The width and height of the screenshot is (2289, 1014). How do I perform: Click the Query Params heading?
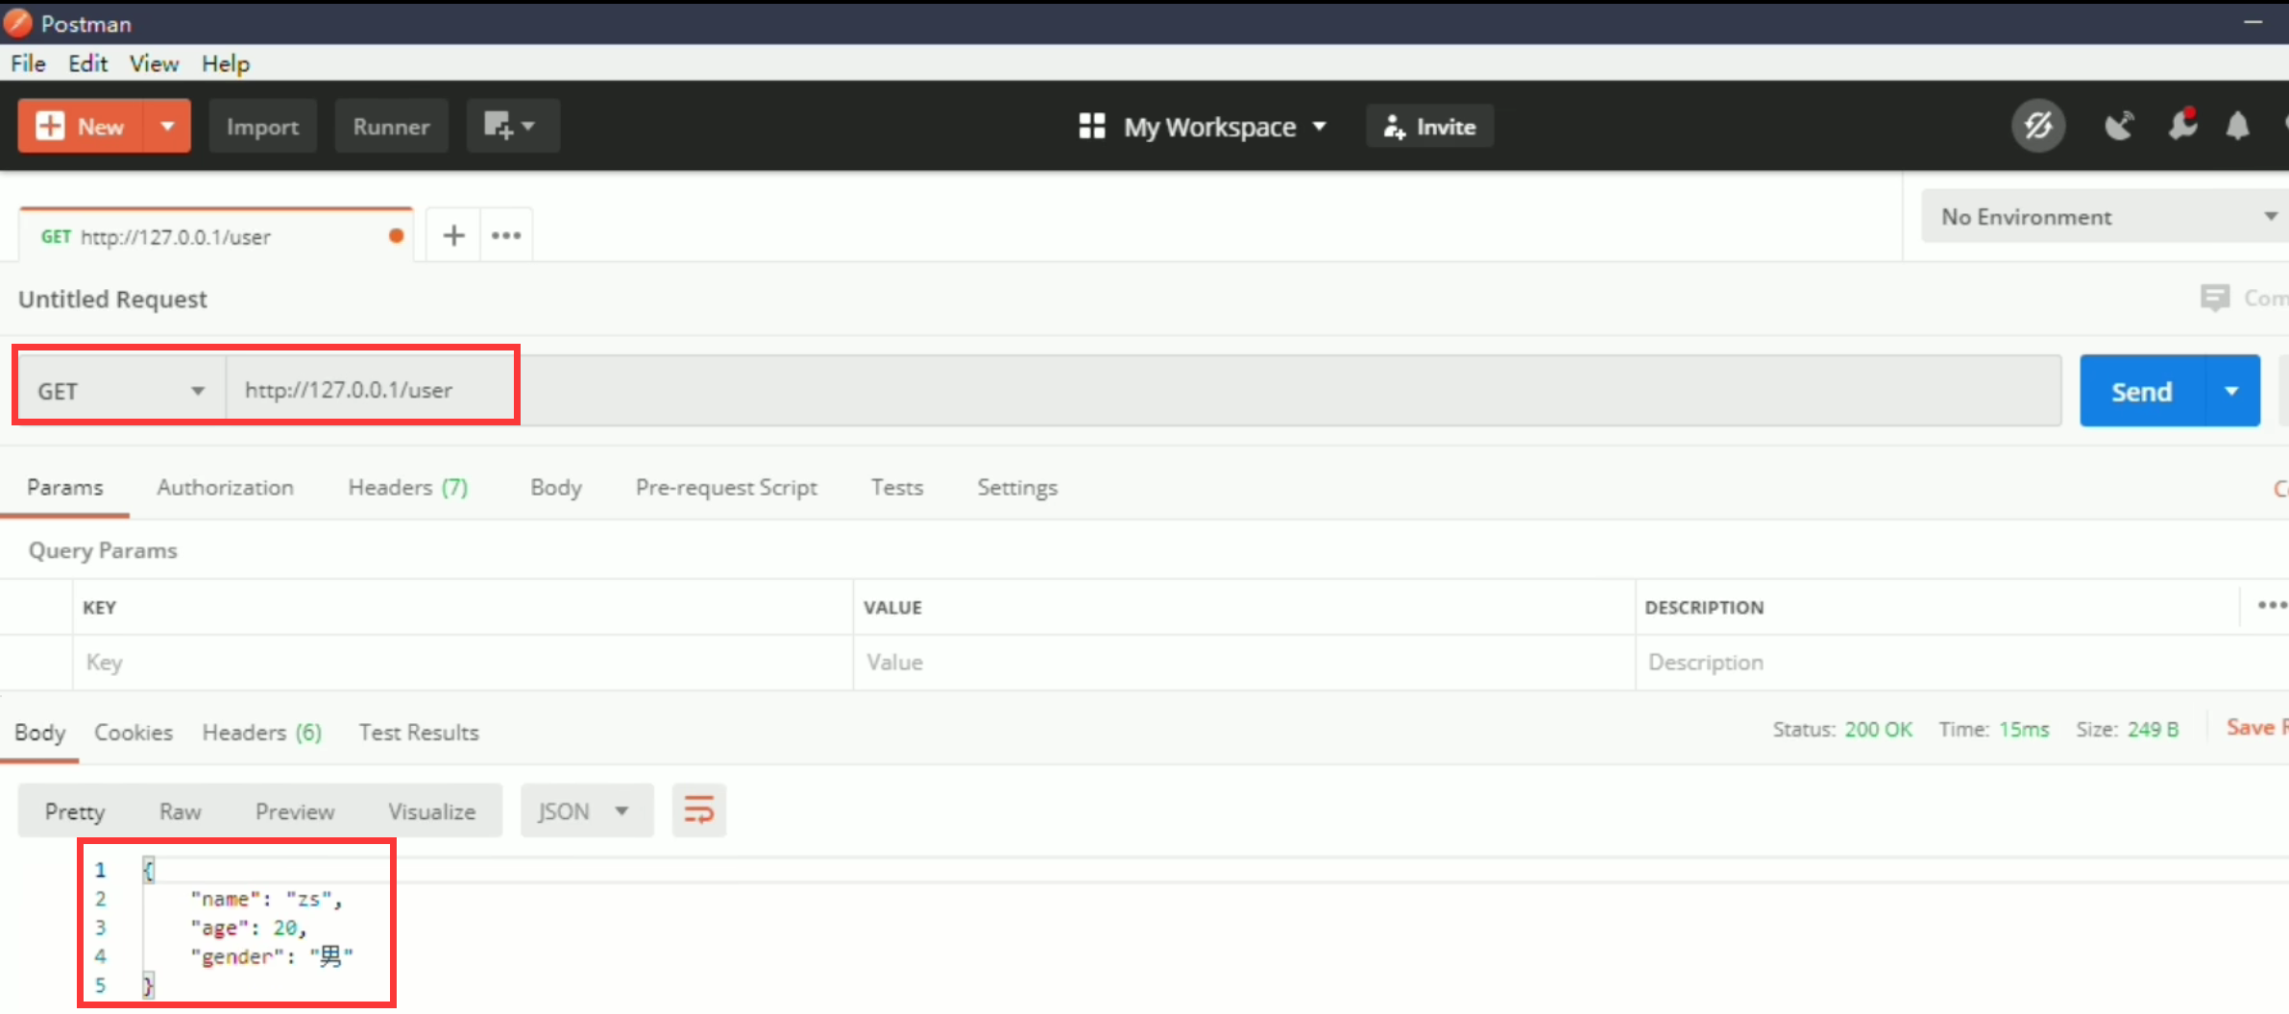(103, 550)
